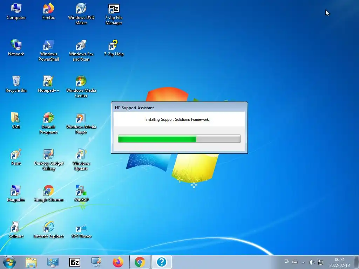Select the WinSCP desktop shortcut
The width and height of the screenshot is (359, 269).
(x=81, y=193)
